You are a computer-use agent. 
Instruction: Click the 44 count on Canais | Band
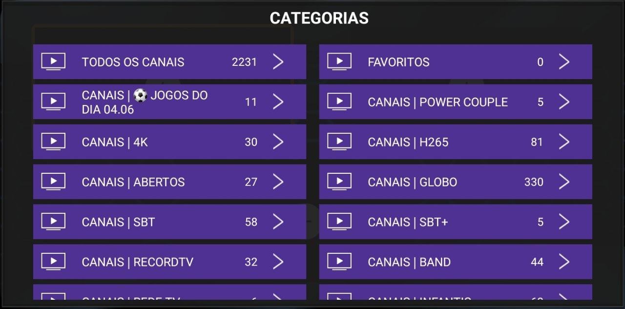coord(537,262)
